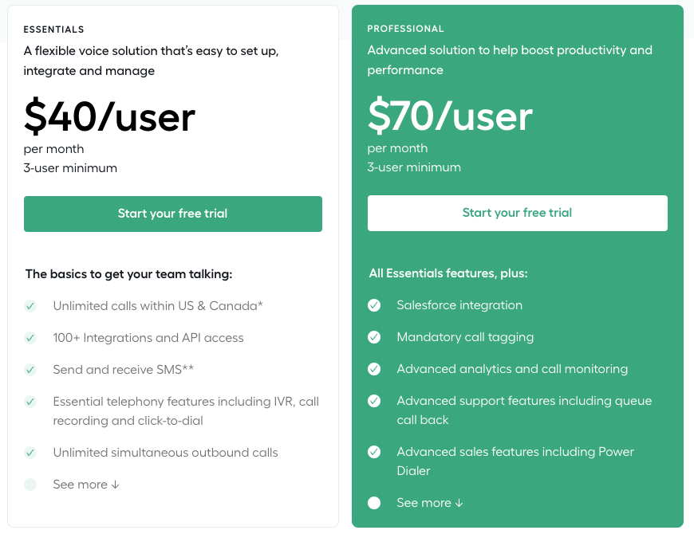Expand See more in Professional plan
The image size is (694, 534).
pyautogui.click(x=430, y=503)
